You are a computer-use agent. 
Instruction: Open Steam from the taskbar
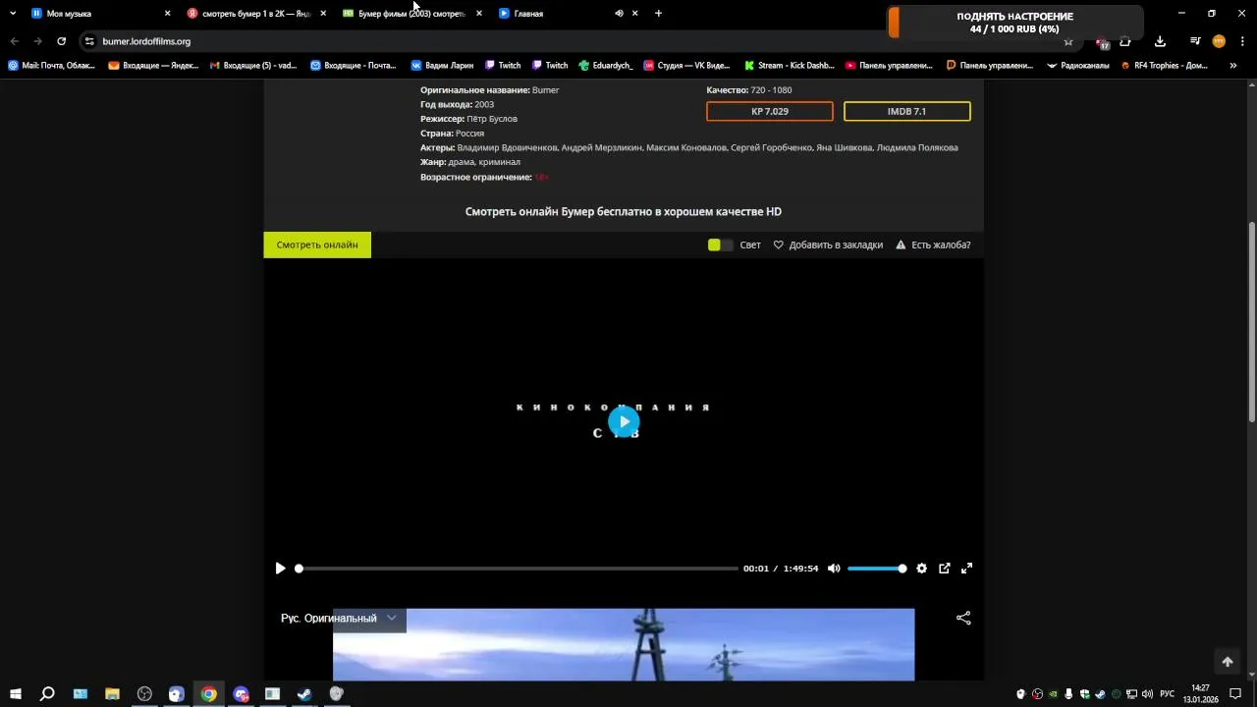point(304,694)
